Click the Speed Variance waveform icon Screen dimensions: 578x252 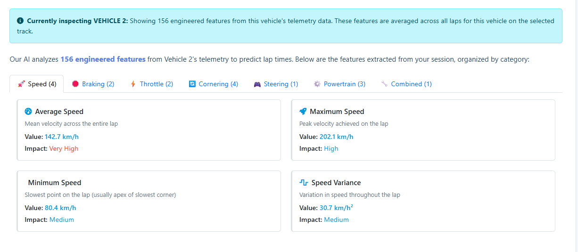304,183
